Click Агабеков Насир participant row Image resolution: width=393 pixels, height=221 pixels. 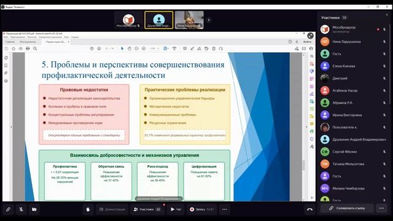point(354,90)
